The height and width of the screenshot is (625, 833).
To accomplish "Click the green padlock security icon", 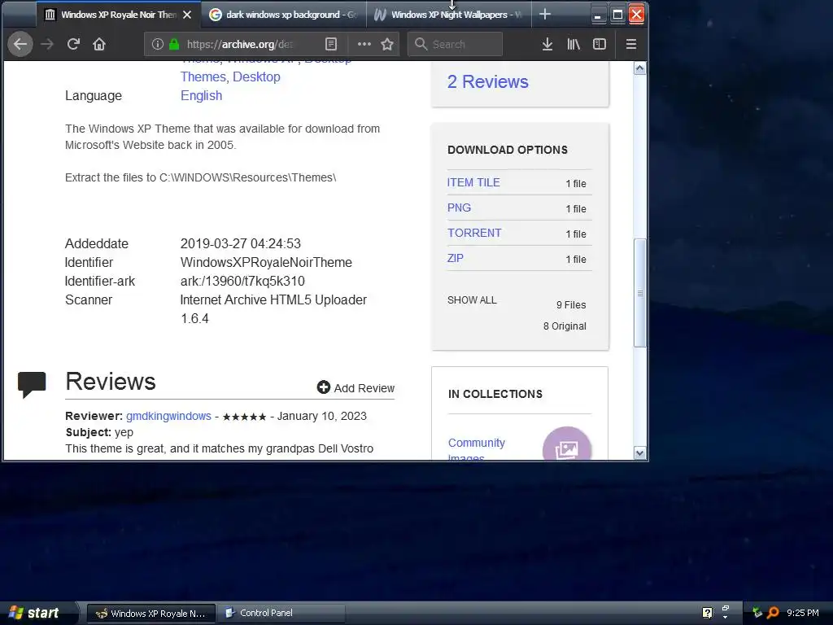I will [173, 44].
